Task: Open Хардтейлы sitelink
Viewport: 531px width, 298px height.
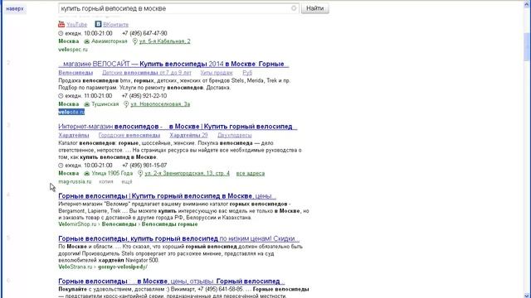Action: click(74, 135)
